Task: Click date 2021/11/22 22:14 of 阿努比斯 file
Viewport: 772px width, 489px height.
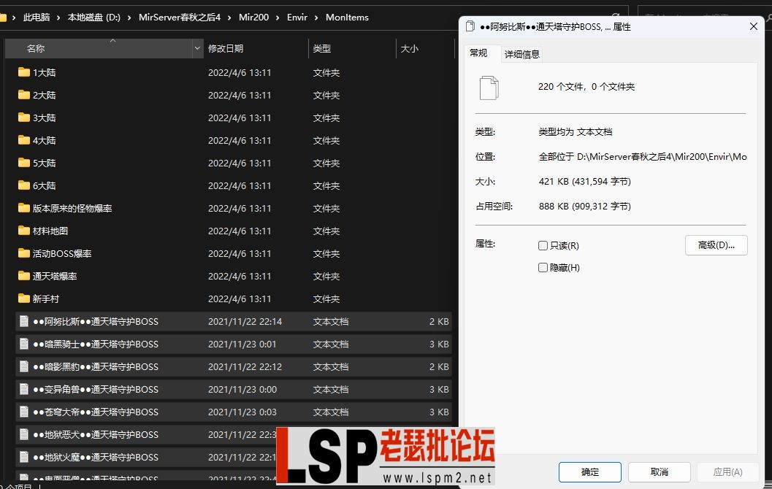Action: coord(245,321)
